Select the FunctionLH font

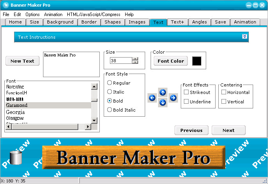49,93
